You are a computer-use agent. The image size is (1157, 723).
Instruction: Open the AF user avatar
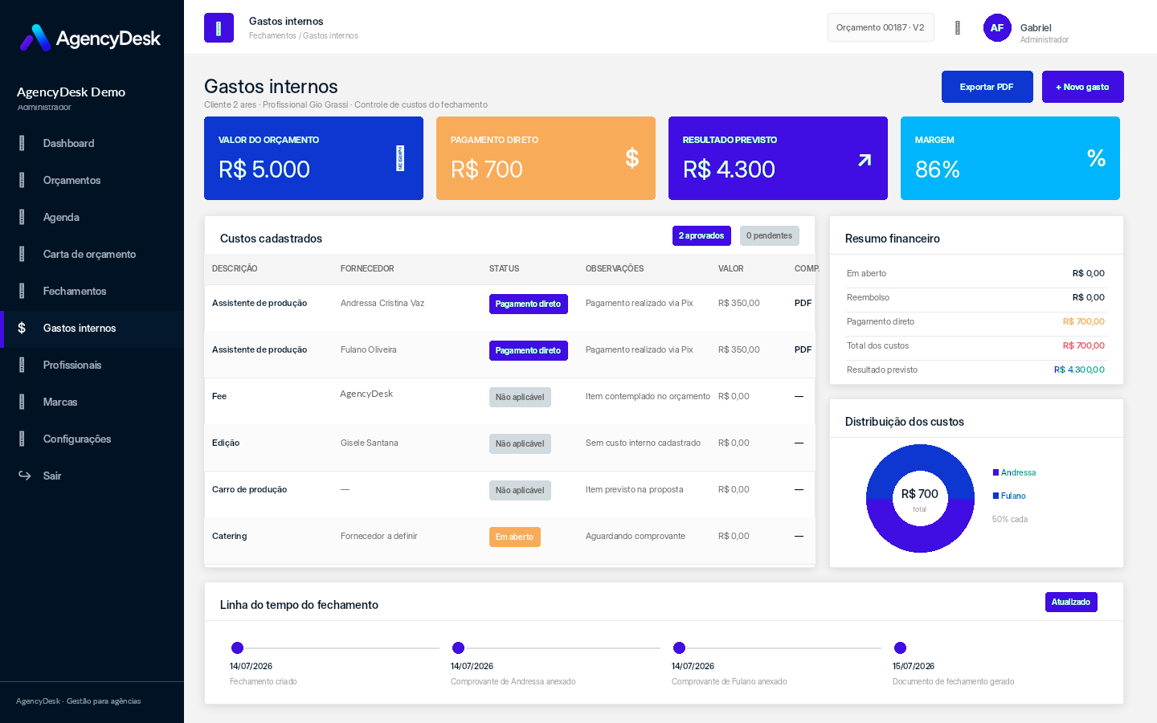coord(997,28)
